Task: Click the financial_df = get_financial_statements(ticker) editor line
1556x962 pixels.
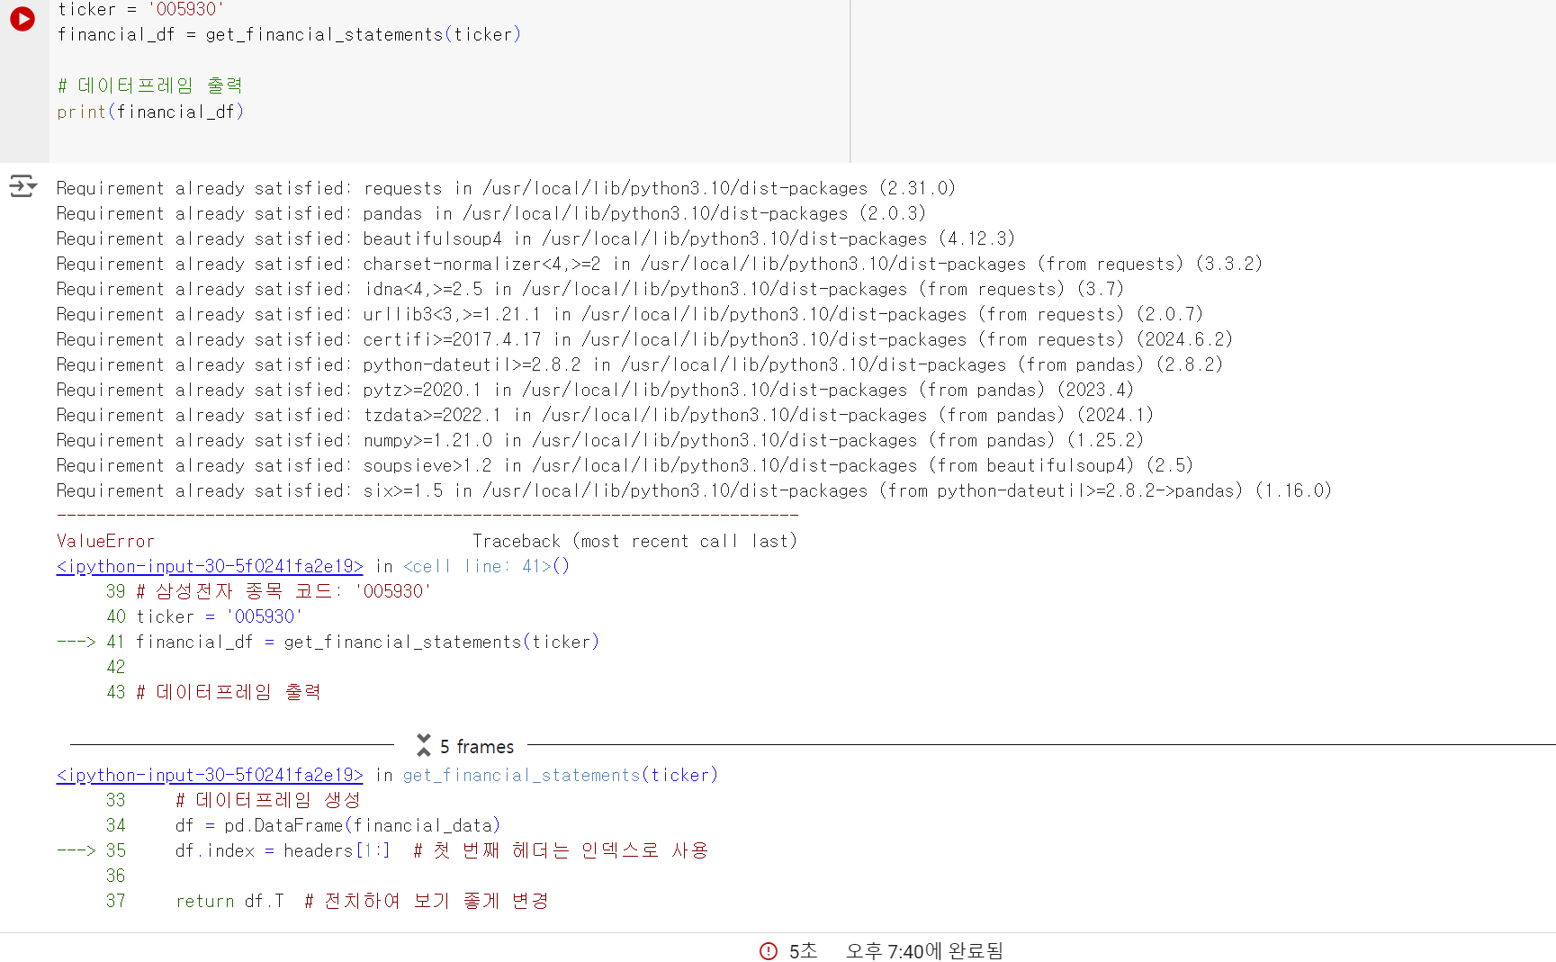Action: point(289,34)
